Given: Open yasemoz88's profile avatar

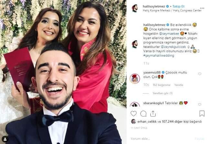Looking at the screenshot, I should point(135,79).
